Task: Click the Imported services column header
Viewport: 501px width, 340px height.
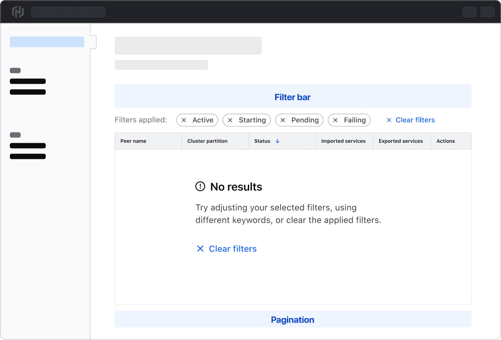Action: (x=343, y=141)
